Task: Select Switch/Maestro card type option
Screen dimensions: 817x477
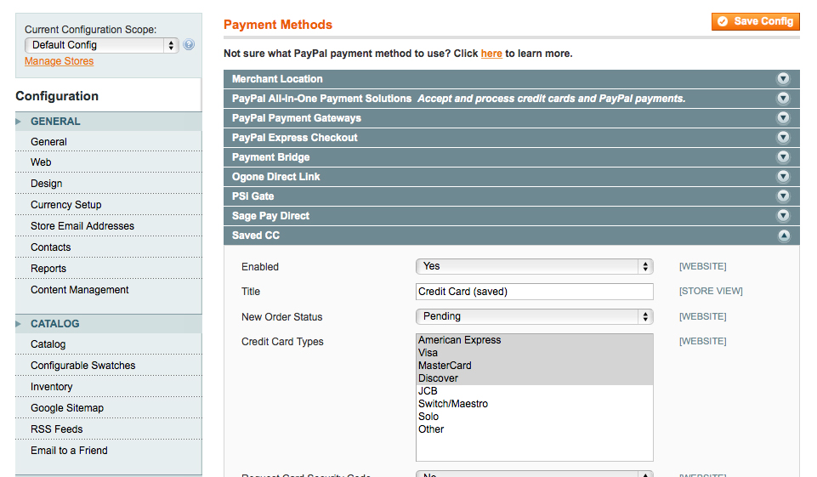Action: [453, 404]
